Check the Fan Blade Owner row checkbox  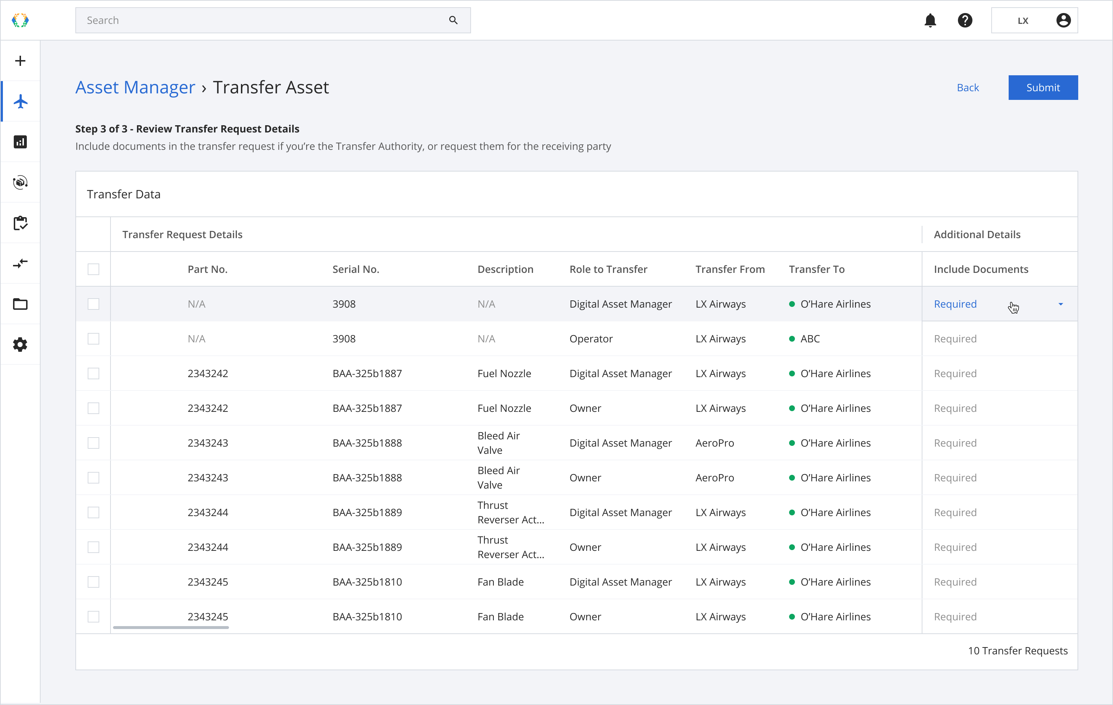pos(93,617)
